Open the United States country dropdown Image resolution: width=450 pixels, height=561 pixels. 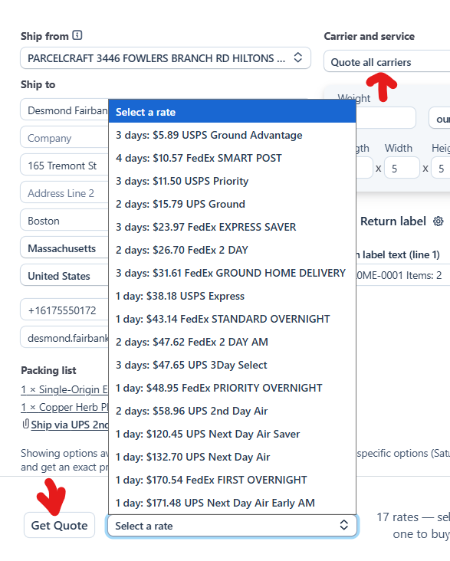(x=64, y=276)
